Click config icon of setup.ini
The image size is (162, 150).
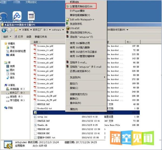point(35,117)
